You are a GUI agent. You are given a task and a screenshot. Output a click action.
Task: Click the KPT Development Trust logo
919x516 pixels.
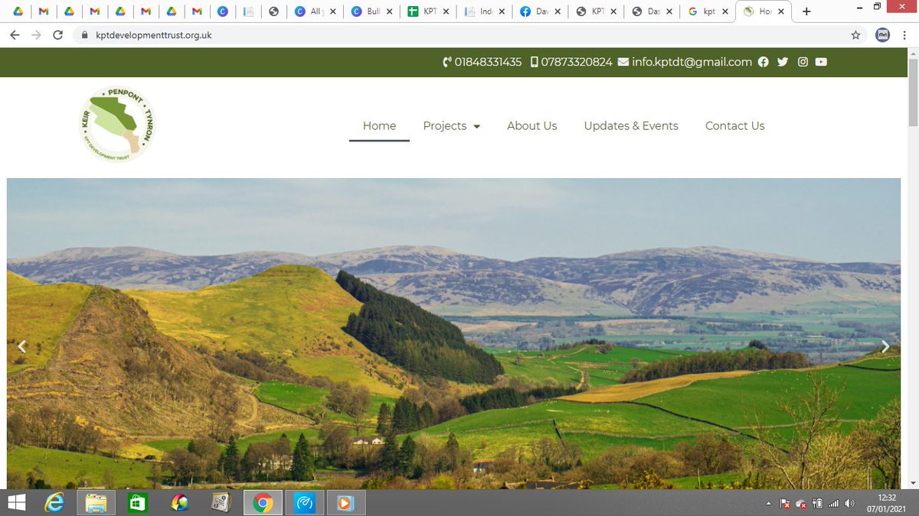pyautogui.click(x=116, y=123)
